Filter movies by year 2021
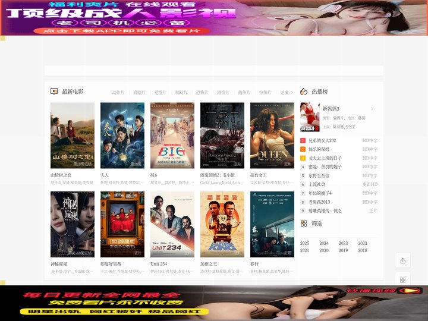 [304, 250]
